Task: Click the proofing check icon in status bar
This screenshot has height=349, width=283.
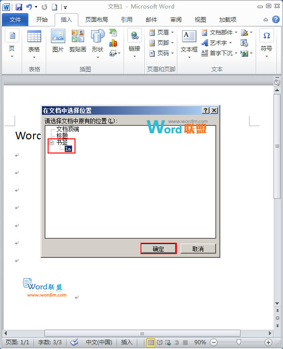Action: 74,342
